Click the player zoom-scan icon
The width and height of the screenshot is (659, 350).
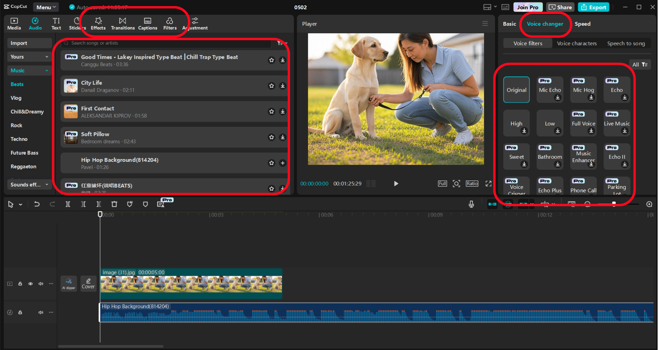[x=456, y=183]
